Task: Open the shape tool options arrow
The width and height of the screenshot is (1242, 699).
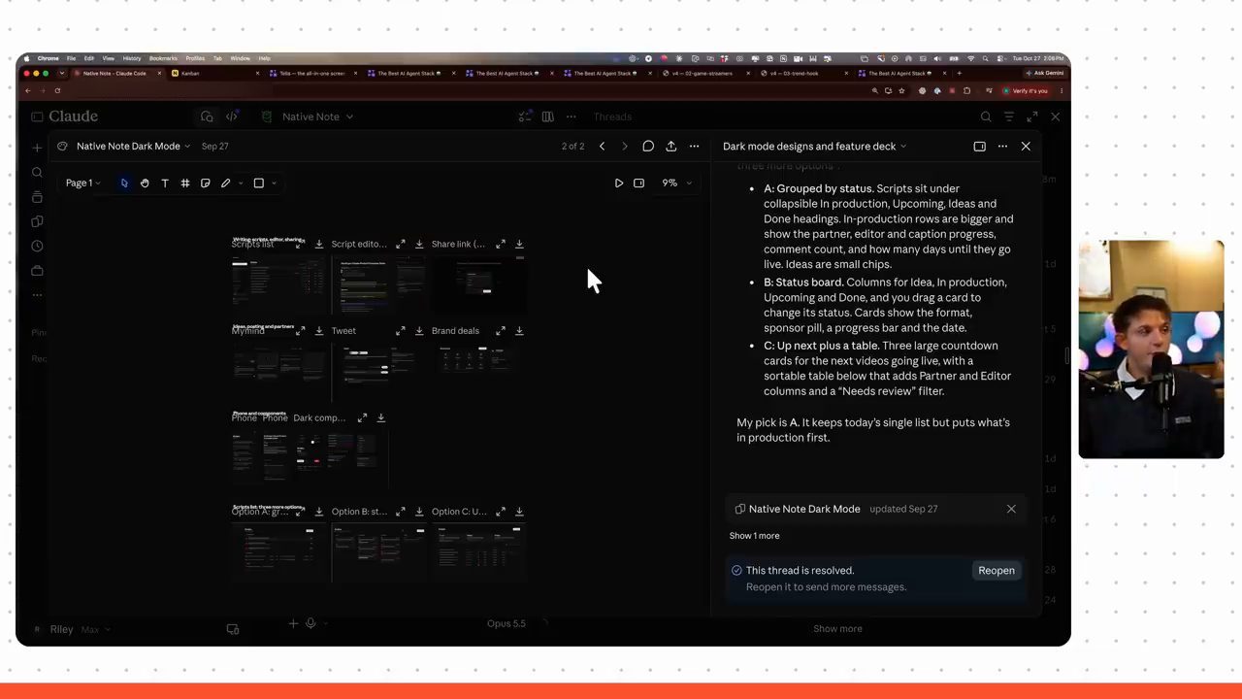Action: click(274, 183)
